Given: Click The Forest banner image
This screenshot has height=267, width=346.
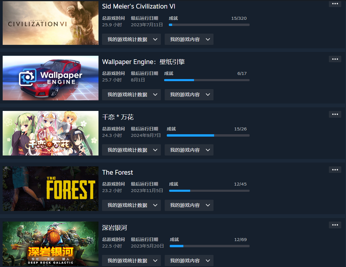Looking at the screenshot, I should [x=51, y=189].
